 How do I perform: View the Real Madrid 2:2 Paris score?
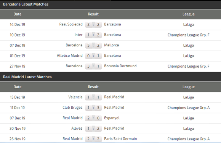click(93, 139)
